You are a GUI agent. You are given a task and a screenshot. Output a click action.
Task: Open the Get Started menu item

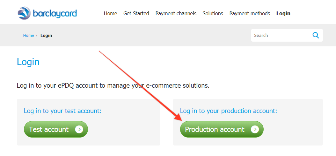(136, 13)
